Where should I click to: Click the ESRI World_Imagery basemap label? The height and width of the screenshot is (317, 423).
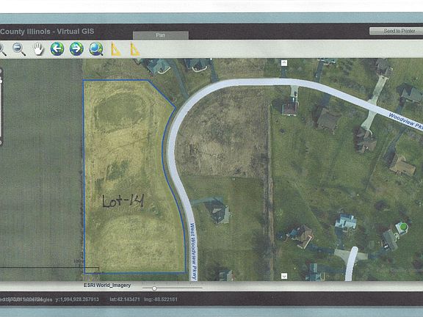pos(107,285)
